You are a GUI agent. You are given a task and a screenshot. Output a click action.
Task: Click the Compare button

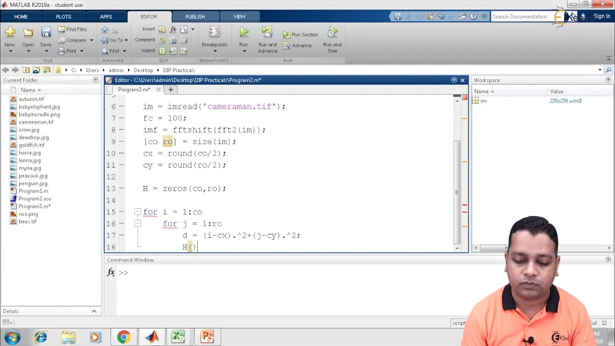pyautogui.click(x=72, y=40)
